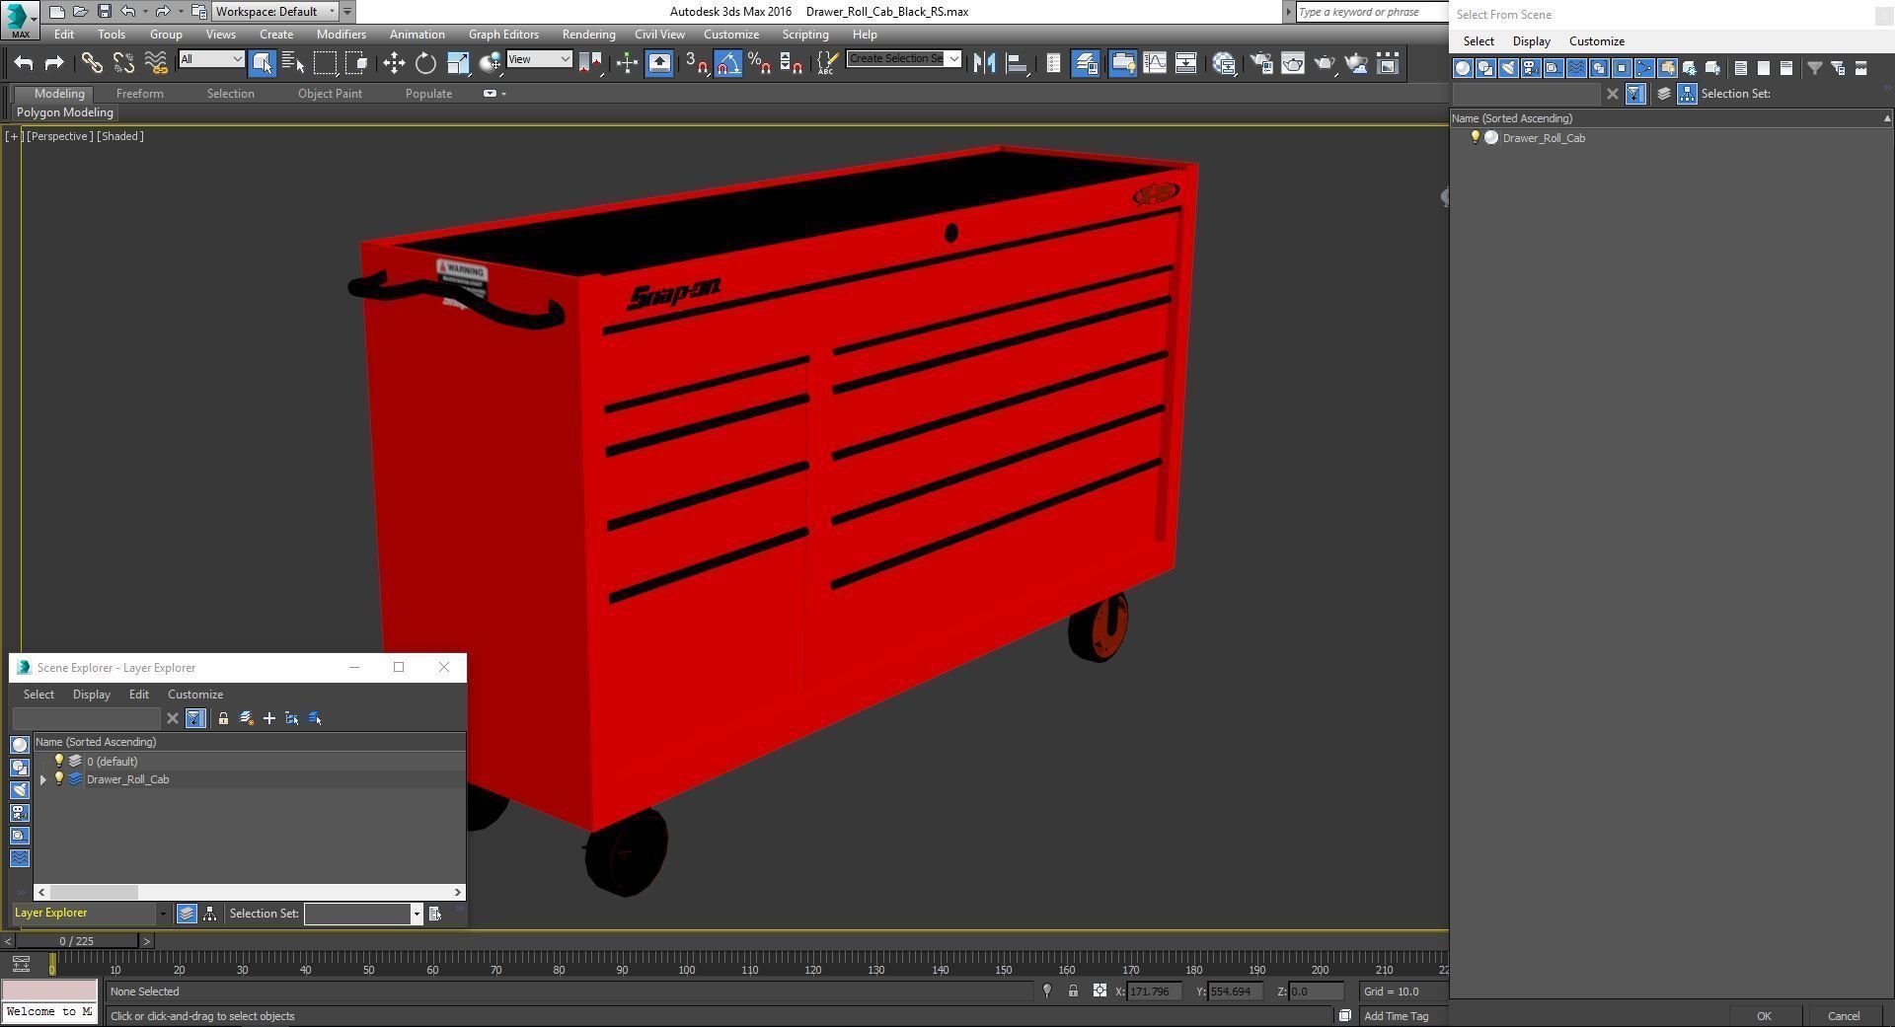1895x1027 pixels.
Task: Click the MAXScript pink listener field
Action: click(49, 990)
